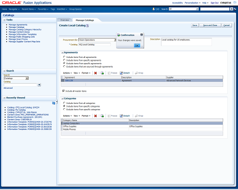Select Include items from specific categories

(x=64, y=106)
